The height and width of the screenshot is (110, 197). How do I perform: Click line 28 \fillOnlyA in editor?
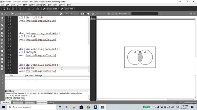[27, 36]
